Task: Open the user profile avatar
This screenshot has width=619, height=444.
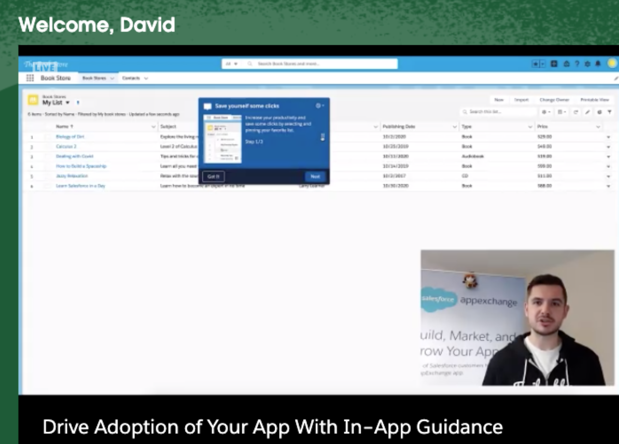Action: (612, 64)
